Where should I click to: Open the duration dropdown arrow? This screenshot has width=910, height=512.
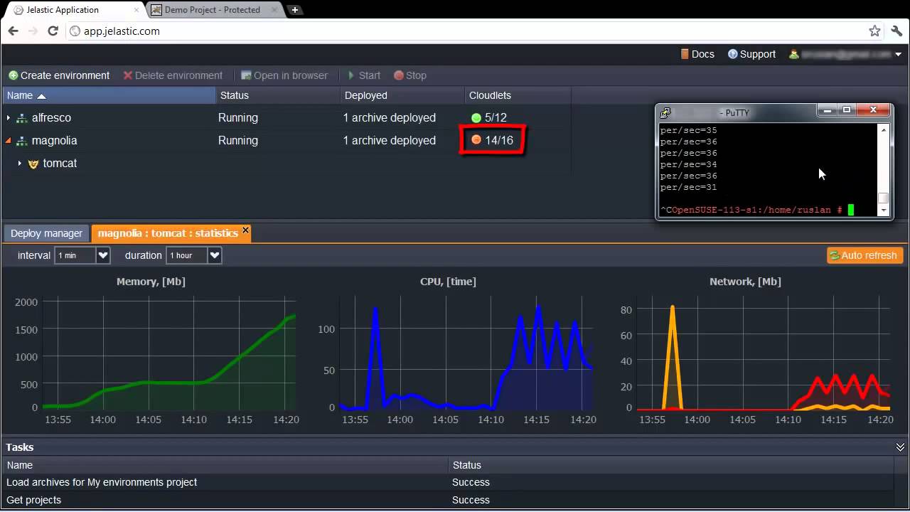coord(215,255)
